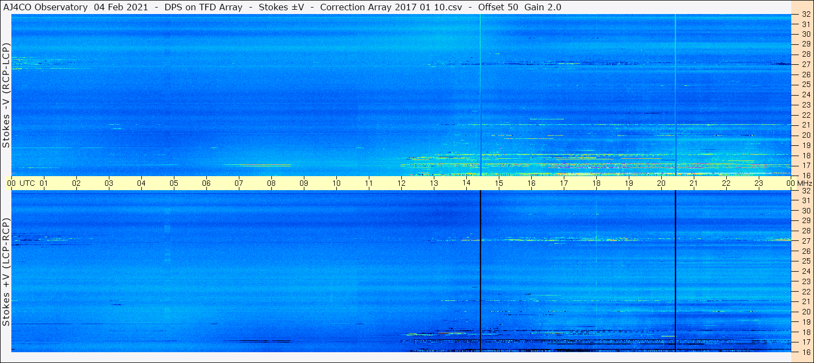Select the 22 hour tick on time axis
The width and height of the screenshot is (814, 363).
coord(726,183)
